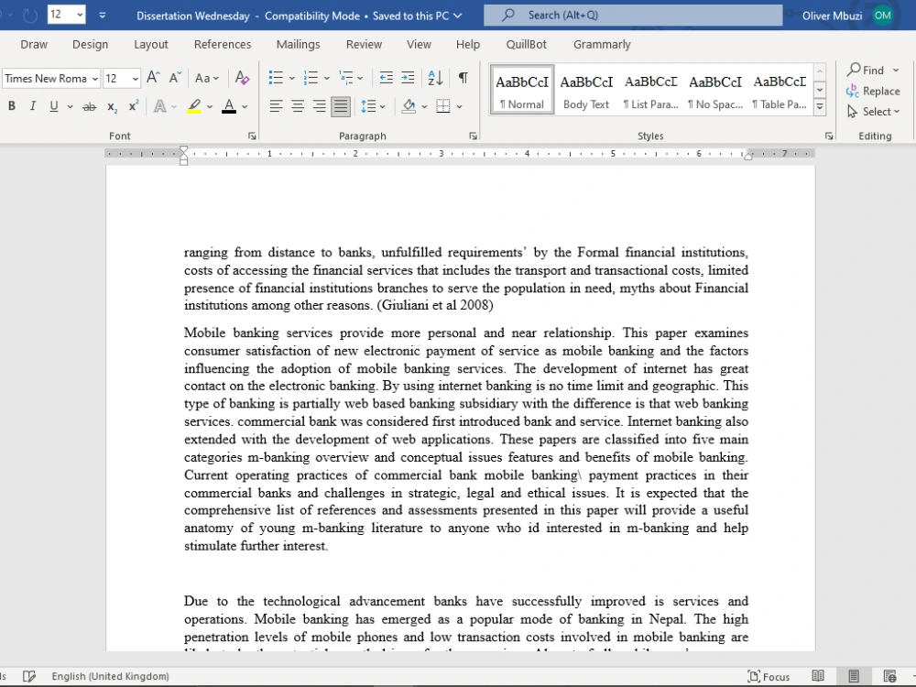Click Text Effects icon
Screen dimensions: 916x687
tap(159, 106)
